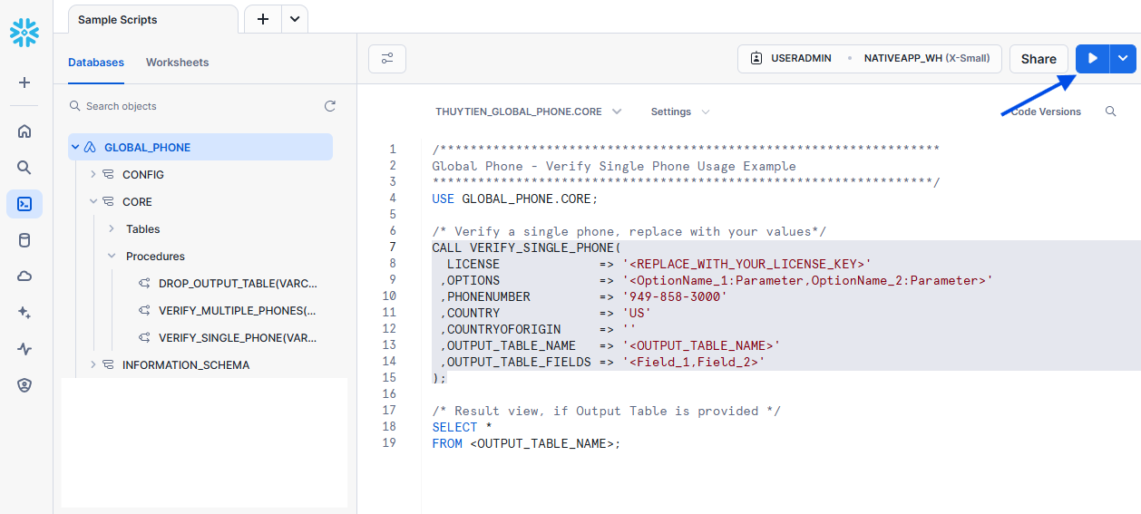Run the worksheet with the play button
Viewport: 1141px width, 514px height.
pos(1093,59)
